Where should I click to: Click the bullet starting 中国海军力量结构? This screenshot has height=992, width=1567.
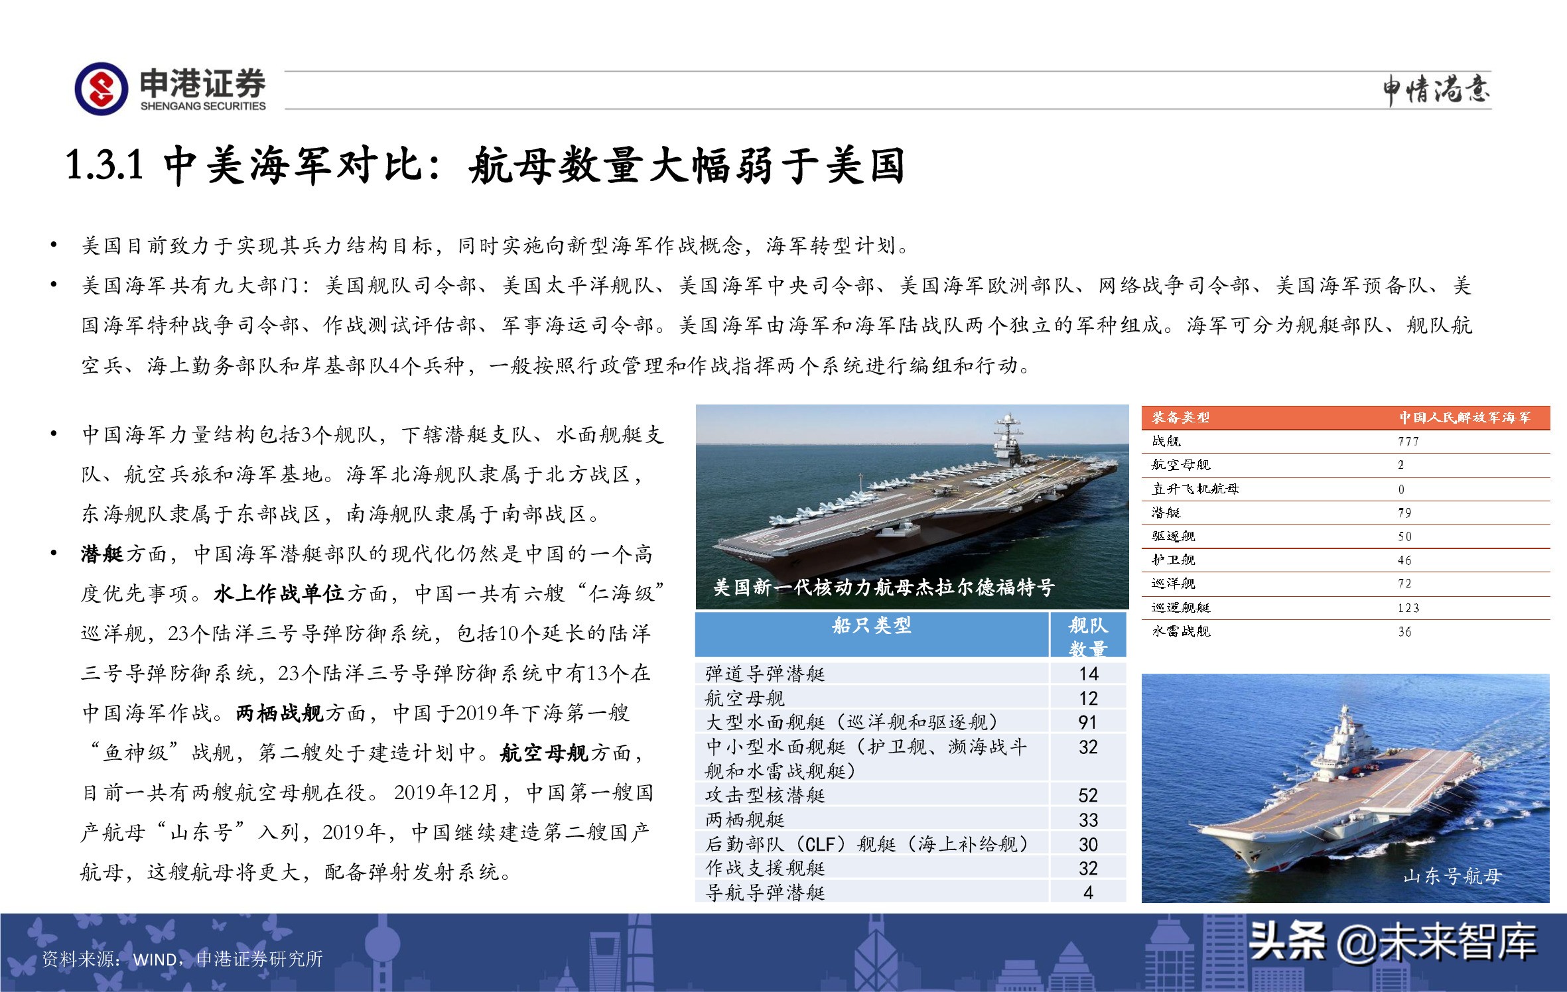[x=373, y=474]
